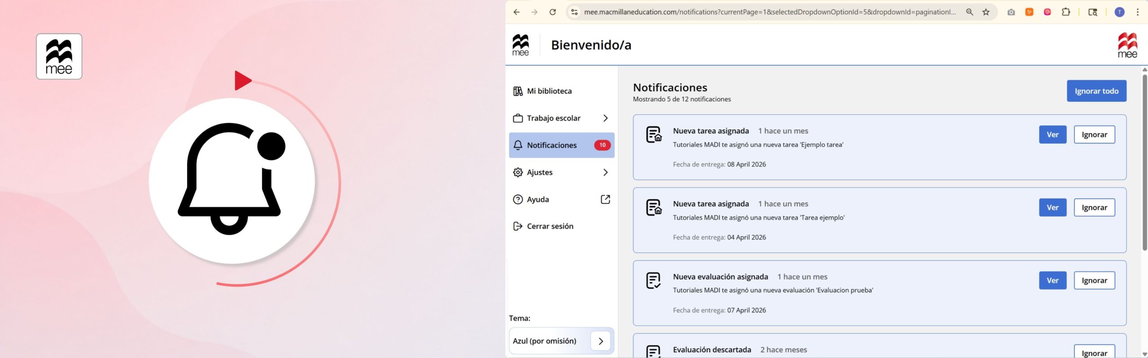Open the Chrome three-dot menu
Screen dimensions: 1148x358
click(x=1138, y=12)
